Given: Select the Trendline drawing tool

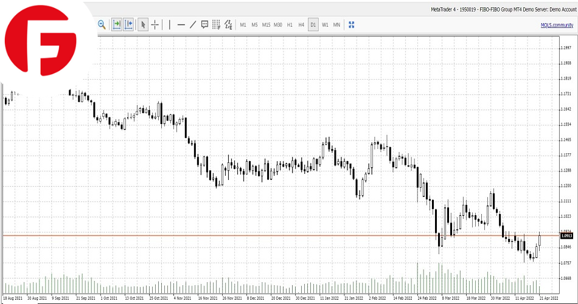Looking at the screenshot, I should [193, 25].
